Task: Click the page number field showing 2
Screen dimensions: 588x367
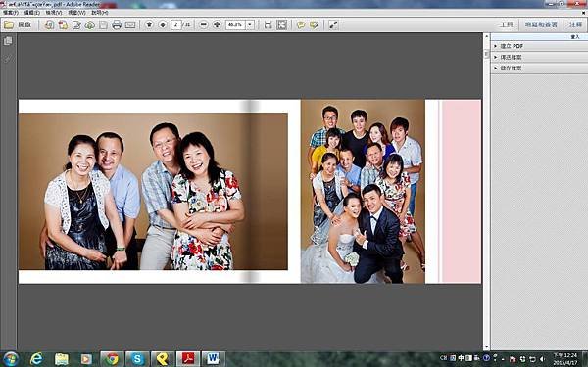Action: [175, 24]
